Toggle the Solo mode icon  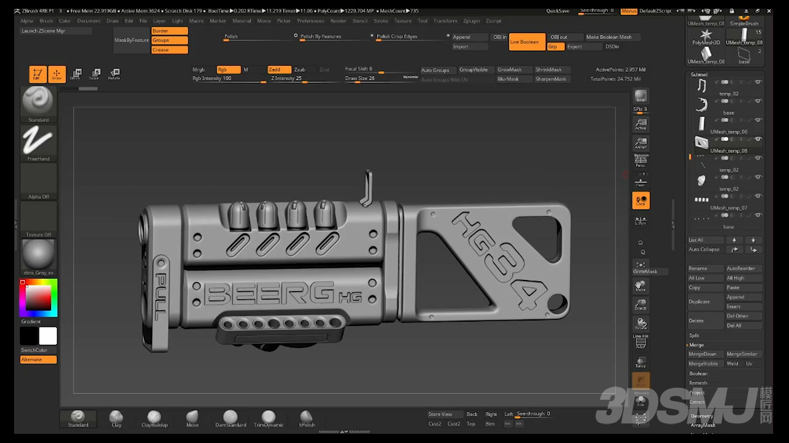click(x=640, y=401)
